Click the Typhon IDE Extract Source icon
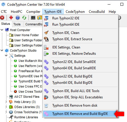The height and width of the screenshot is (122, 127). [x=46, y=39]
